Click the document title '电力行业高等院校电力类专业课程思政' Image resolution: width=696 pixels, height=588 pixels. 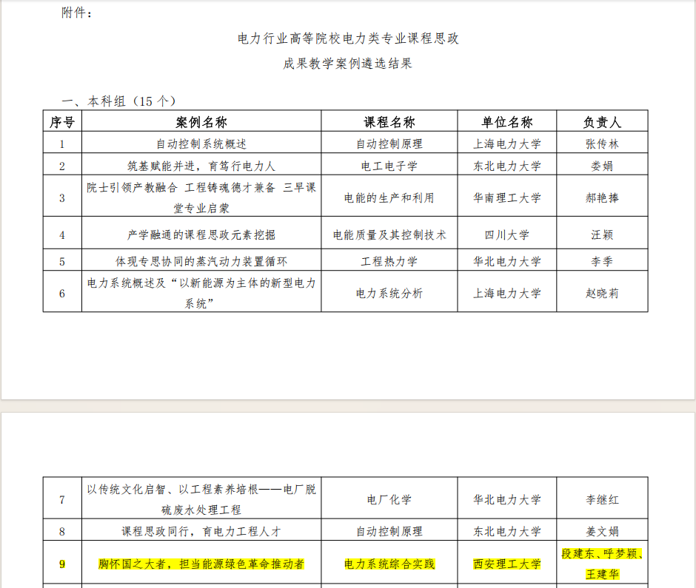pos(348,38)
